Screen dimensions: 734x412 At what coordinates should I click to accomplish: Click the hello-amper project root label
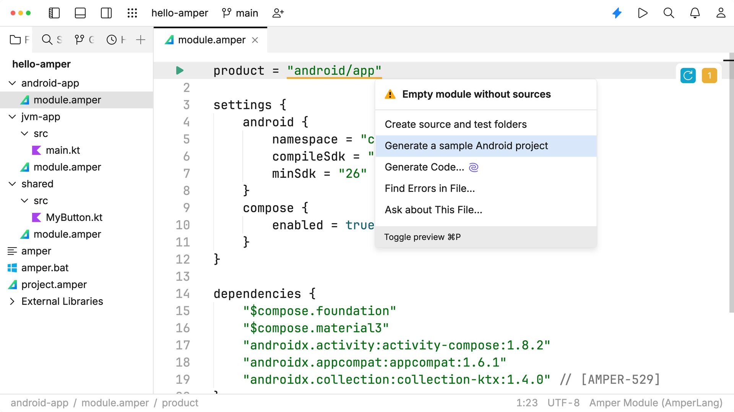click(41, 64)
